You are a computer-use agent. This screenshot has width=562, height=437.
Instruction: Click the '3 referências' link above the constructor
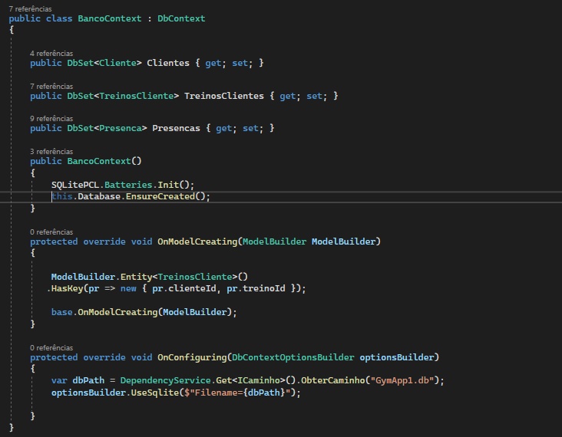(51, 152)
